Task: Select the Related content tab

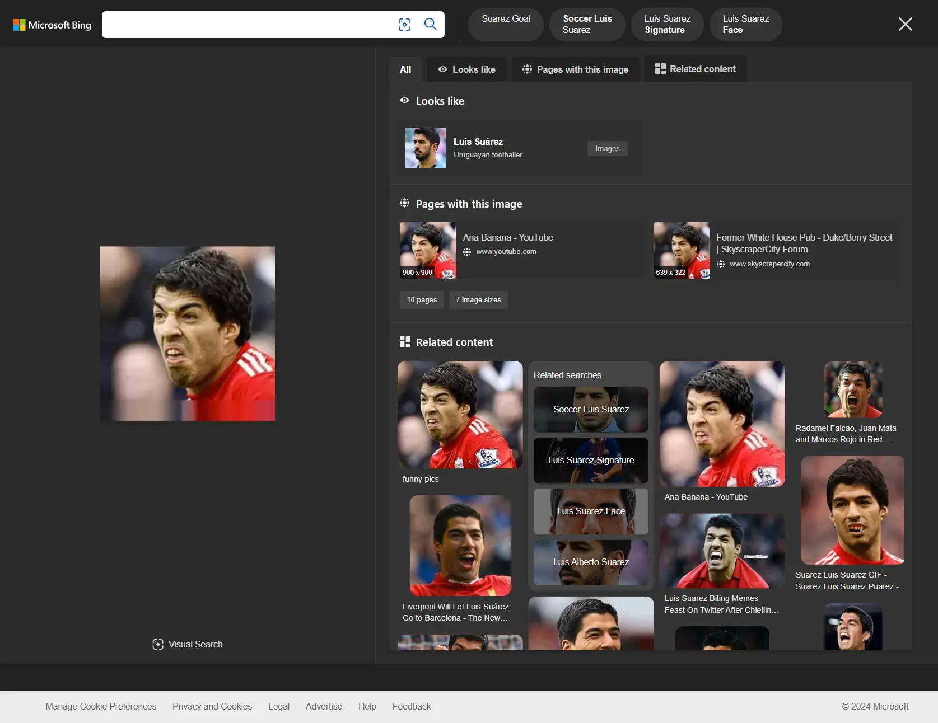Action: [x=695, y=69]
